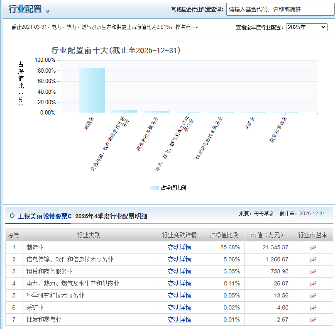
Task: Open P/E chart icon for 电力、热力 row
Action: 313,283
